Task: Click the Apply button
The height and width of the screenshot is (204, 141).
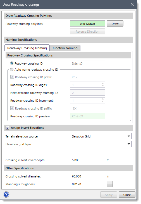Action: tap(109, 194)
